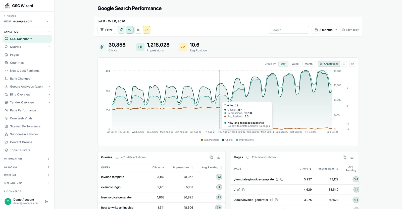402x209 pixels.
Task: Open the example.com site selector
Action: (27, 21)
